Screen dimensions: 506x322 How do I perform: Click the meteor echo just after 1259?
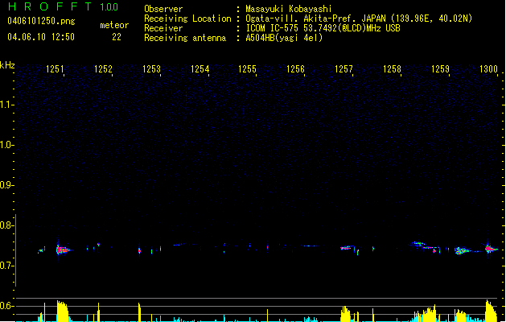[462, 250]
